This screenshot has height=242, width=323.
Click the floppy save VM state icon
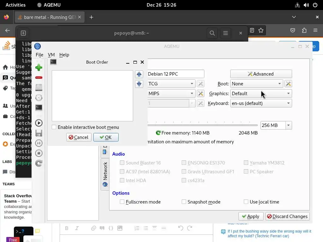click(x=39, y=133)
